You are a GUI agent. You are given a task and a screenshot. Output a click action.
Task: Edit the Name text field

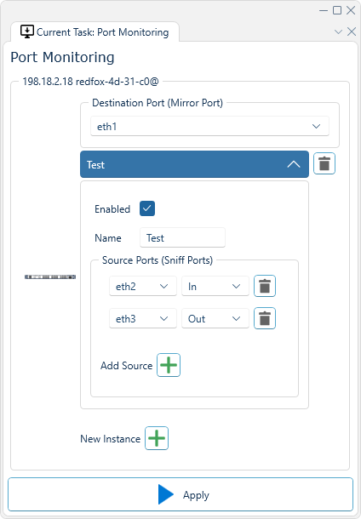pos(182,237)
